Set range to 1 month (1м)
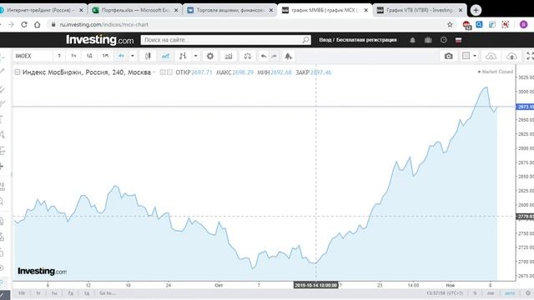This screenshot has height=300, width=534. (x=54, y=293)
